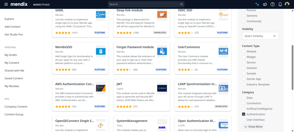Click the Deep link module icon
This screenshot has height=132, width=294.
162,15
